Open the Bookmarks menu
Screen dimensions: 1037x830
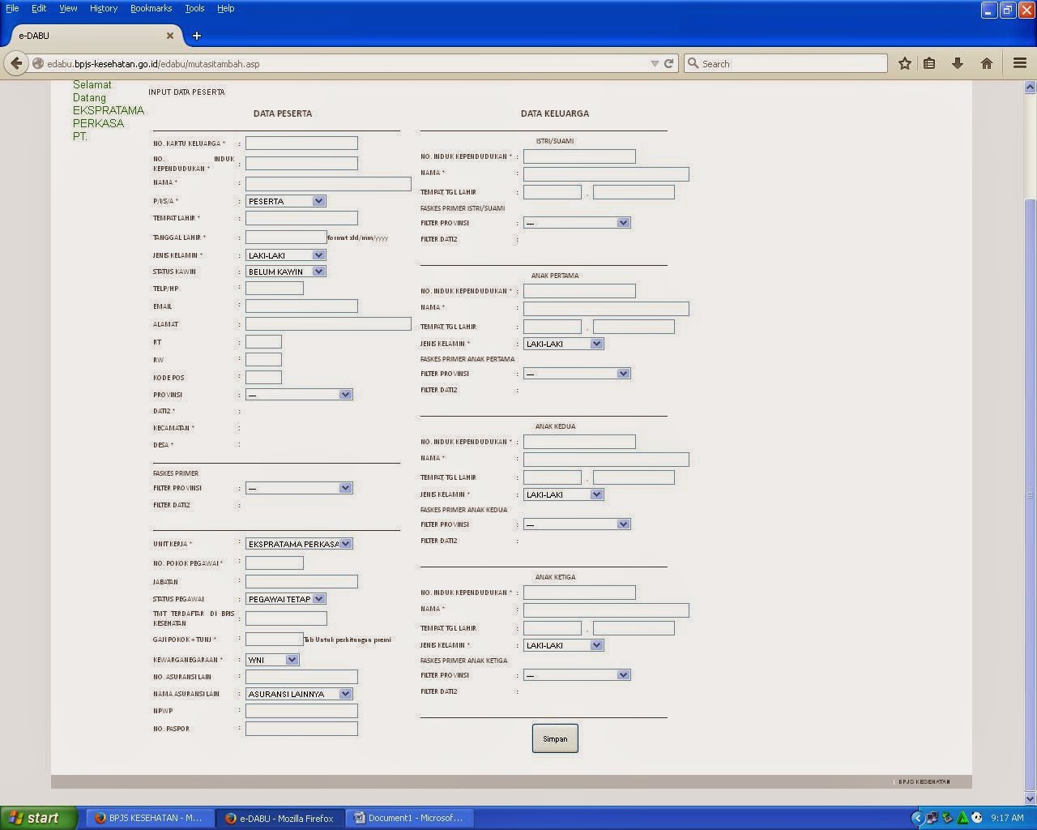tap(151, 8)
